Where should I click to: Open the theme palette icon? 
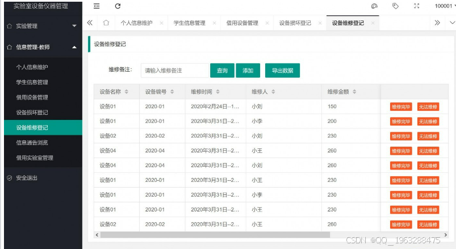click(374, 6)
